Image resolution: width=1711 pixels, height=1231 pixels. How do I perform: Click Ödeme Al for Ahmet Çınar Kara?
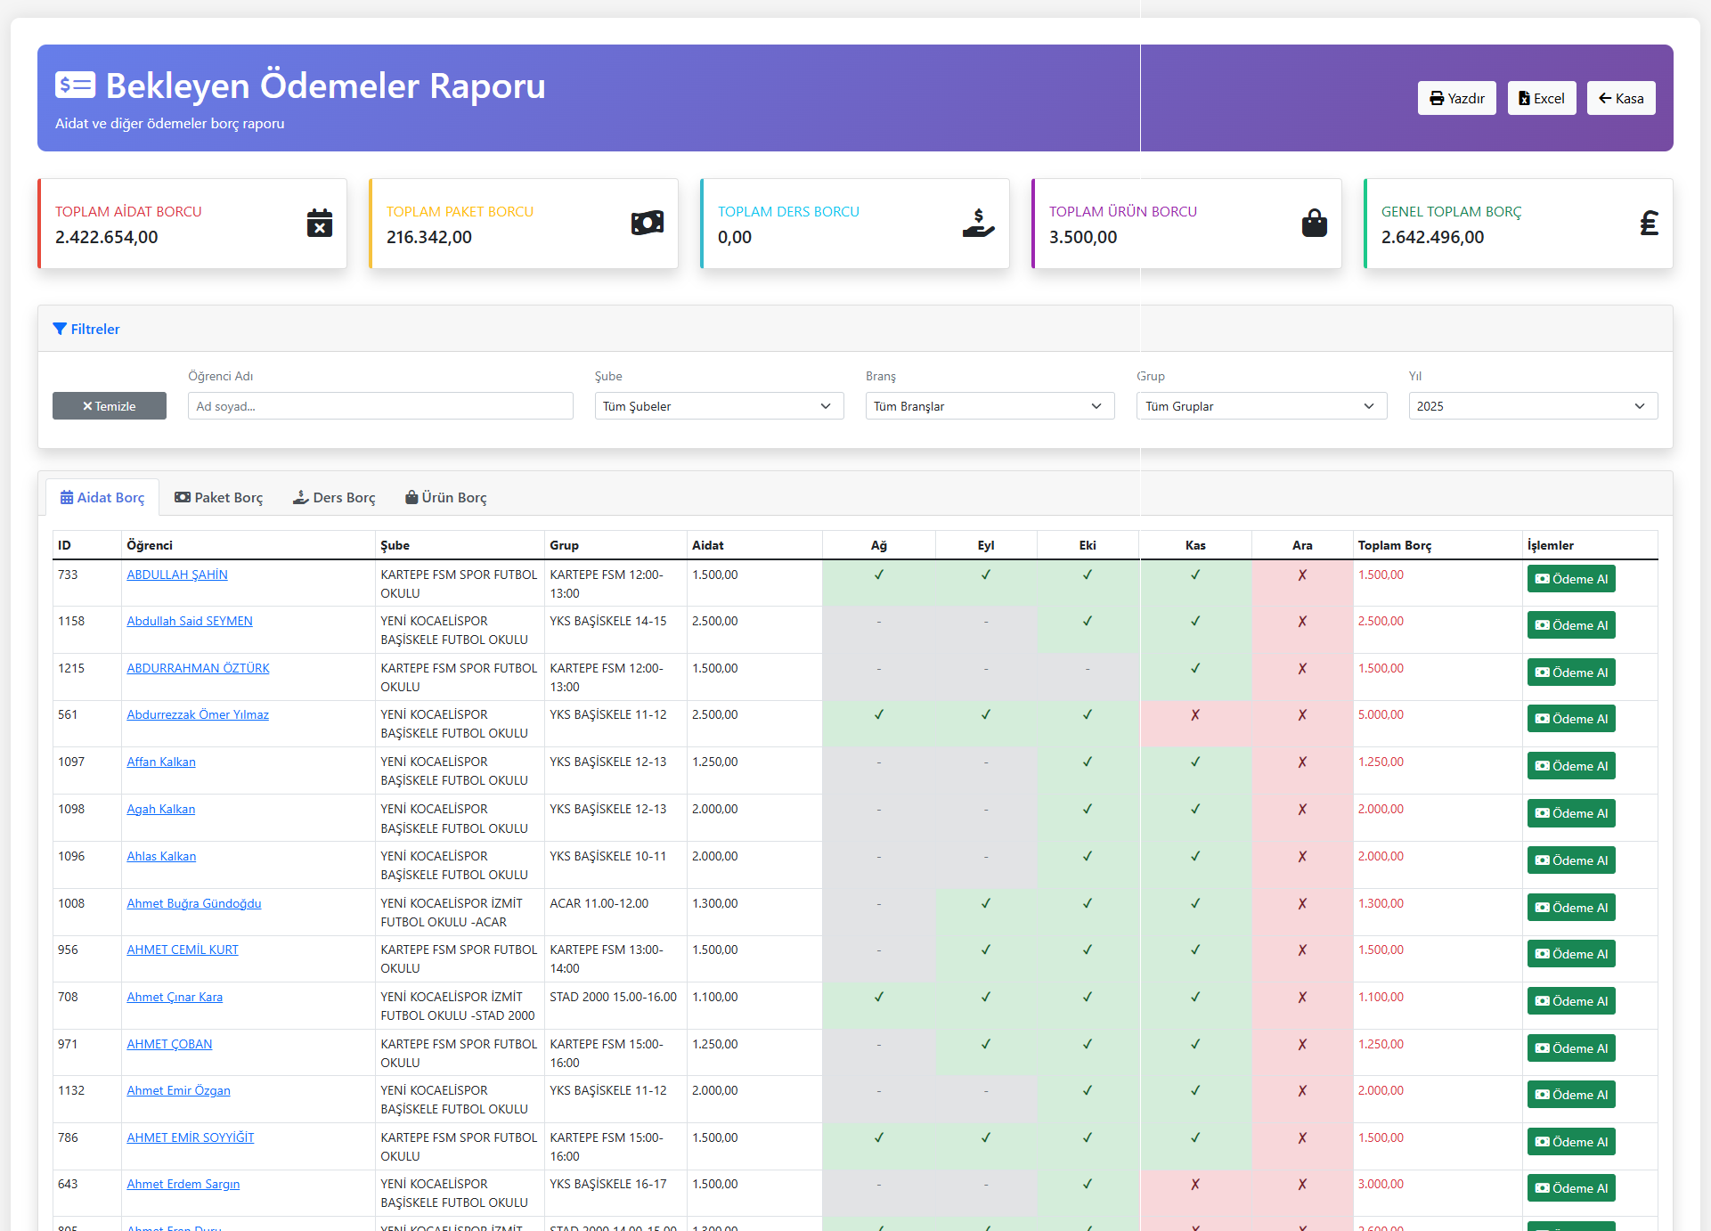[1570, 1001]
